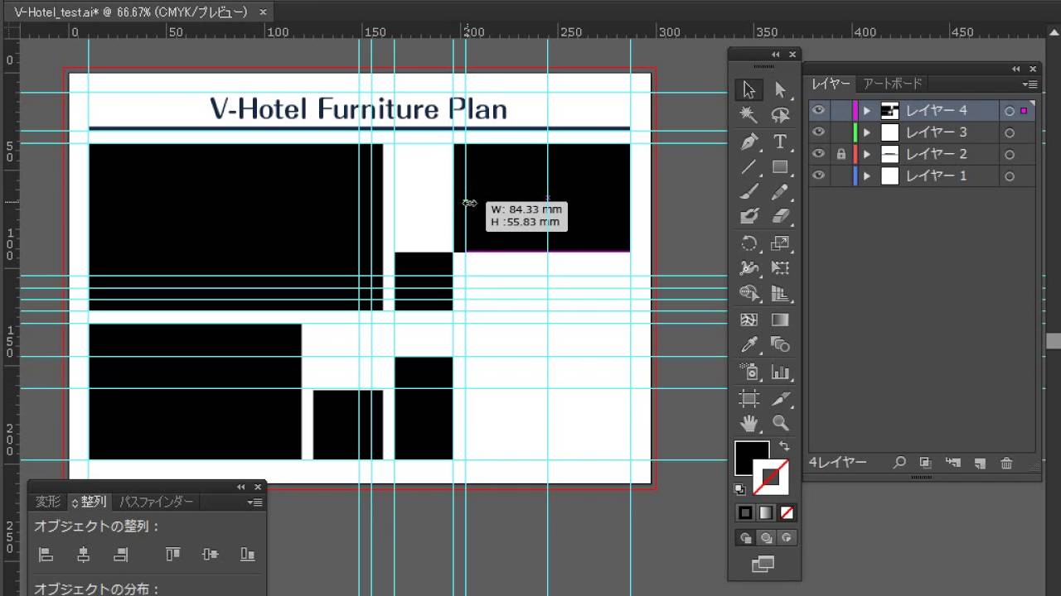Click the horizontal-align-left icon in 整列 panel

pos(46,554)
